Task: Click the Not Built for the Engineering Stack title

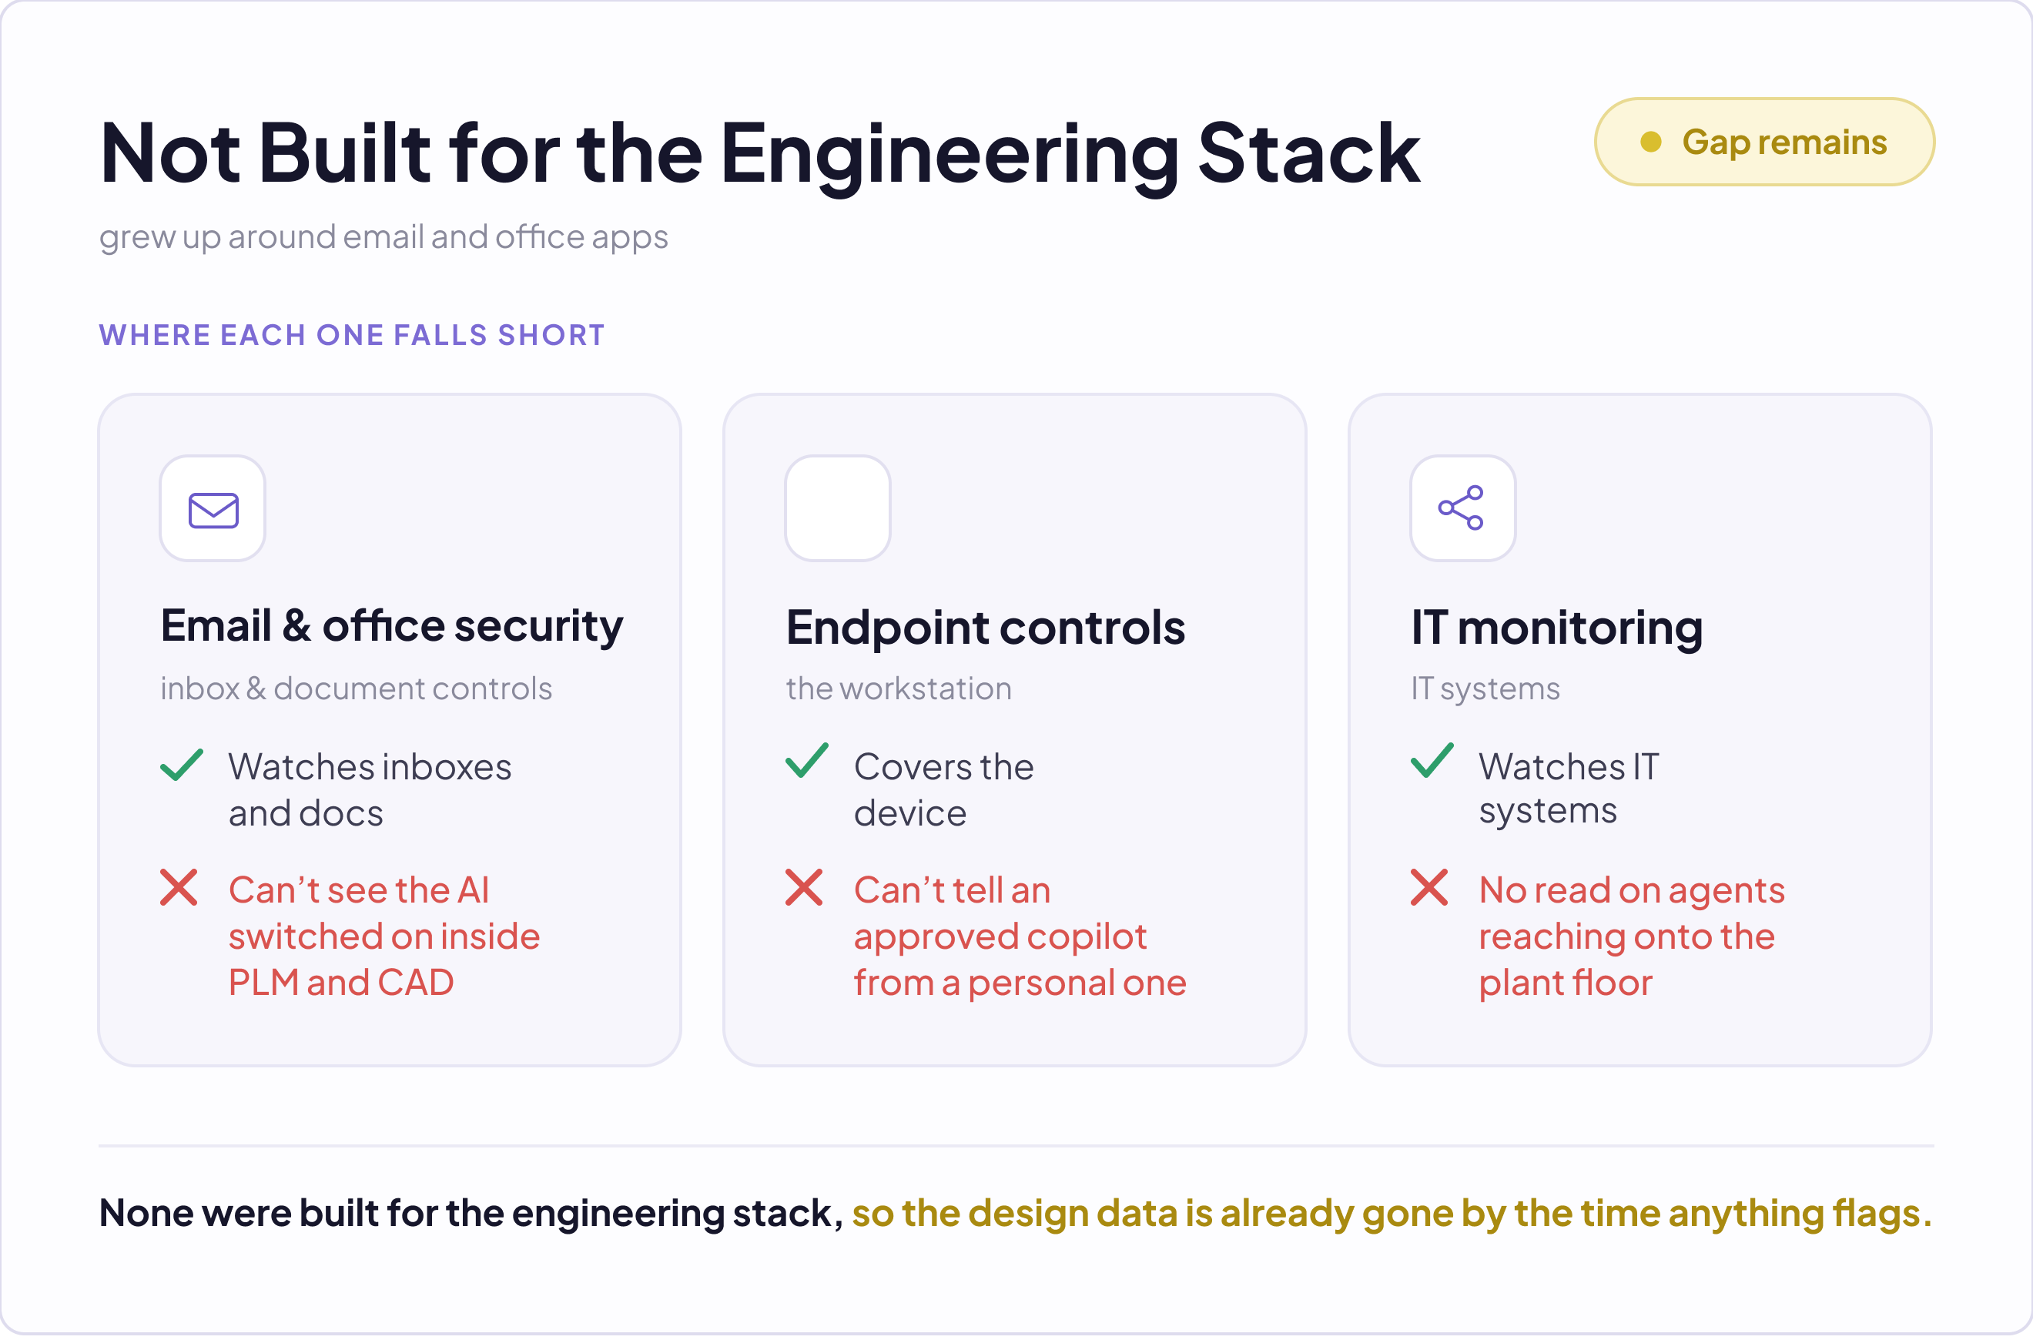Action: (760, 154)
